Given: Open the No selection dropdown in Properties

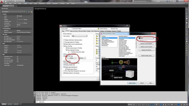Looking at the screenshot, I should click(12, 12).
